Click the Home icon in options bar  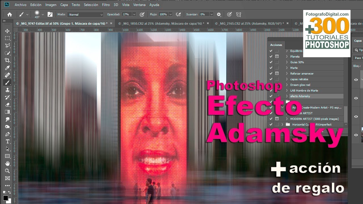click(10, 14)
